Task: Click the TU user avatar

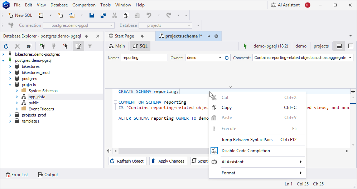Action: click(307, 5)
